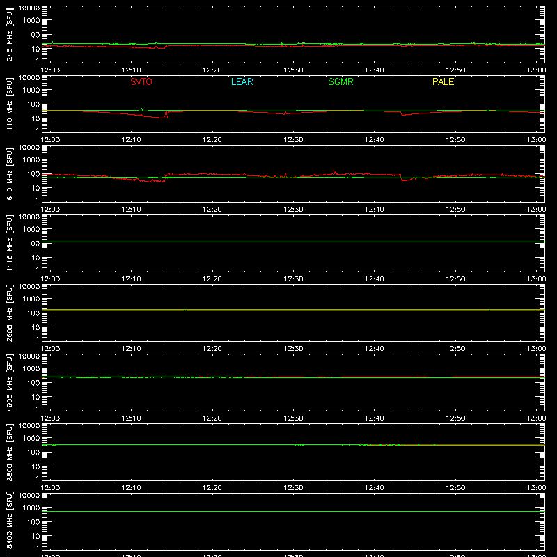The width and height of the screenshot is (557, 557).
Task: Click the "410 MHz [SFU]" axis title
Action: [9, 104]
